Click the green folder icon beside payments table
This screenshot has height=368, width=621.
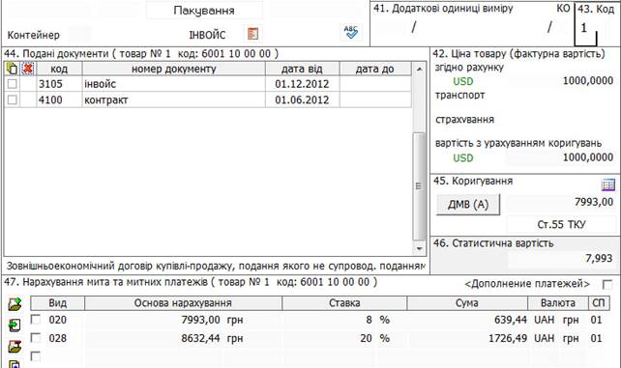[x=15, y=304]
